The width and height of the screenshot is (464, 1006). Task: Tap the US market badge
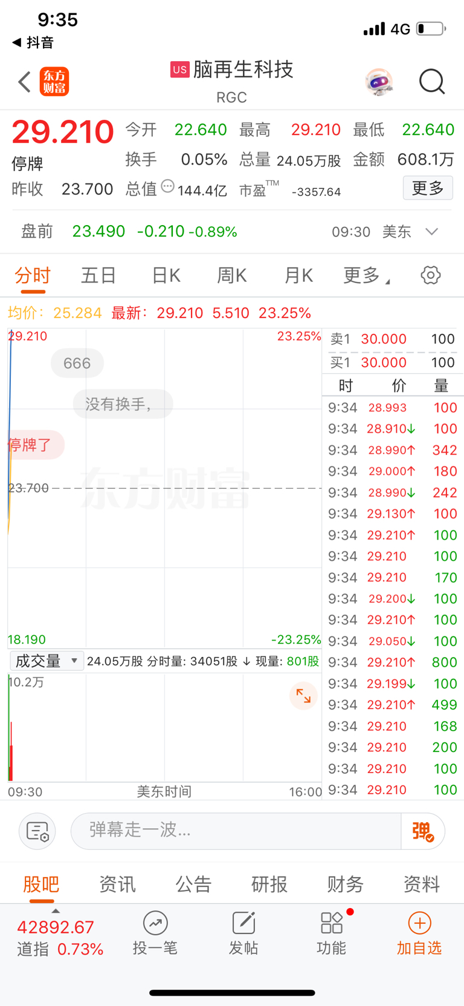click(x=179, y=70)
